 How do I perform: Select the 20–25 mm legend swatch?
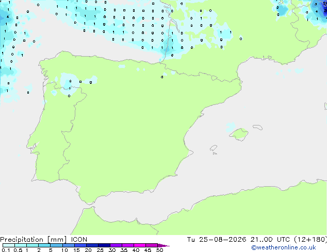pyautogui.click(x=92, y=245)
